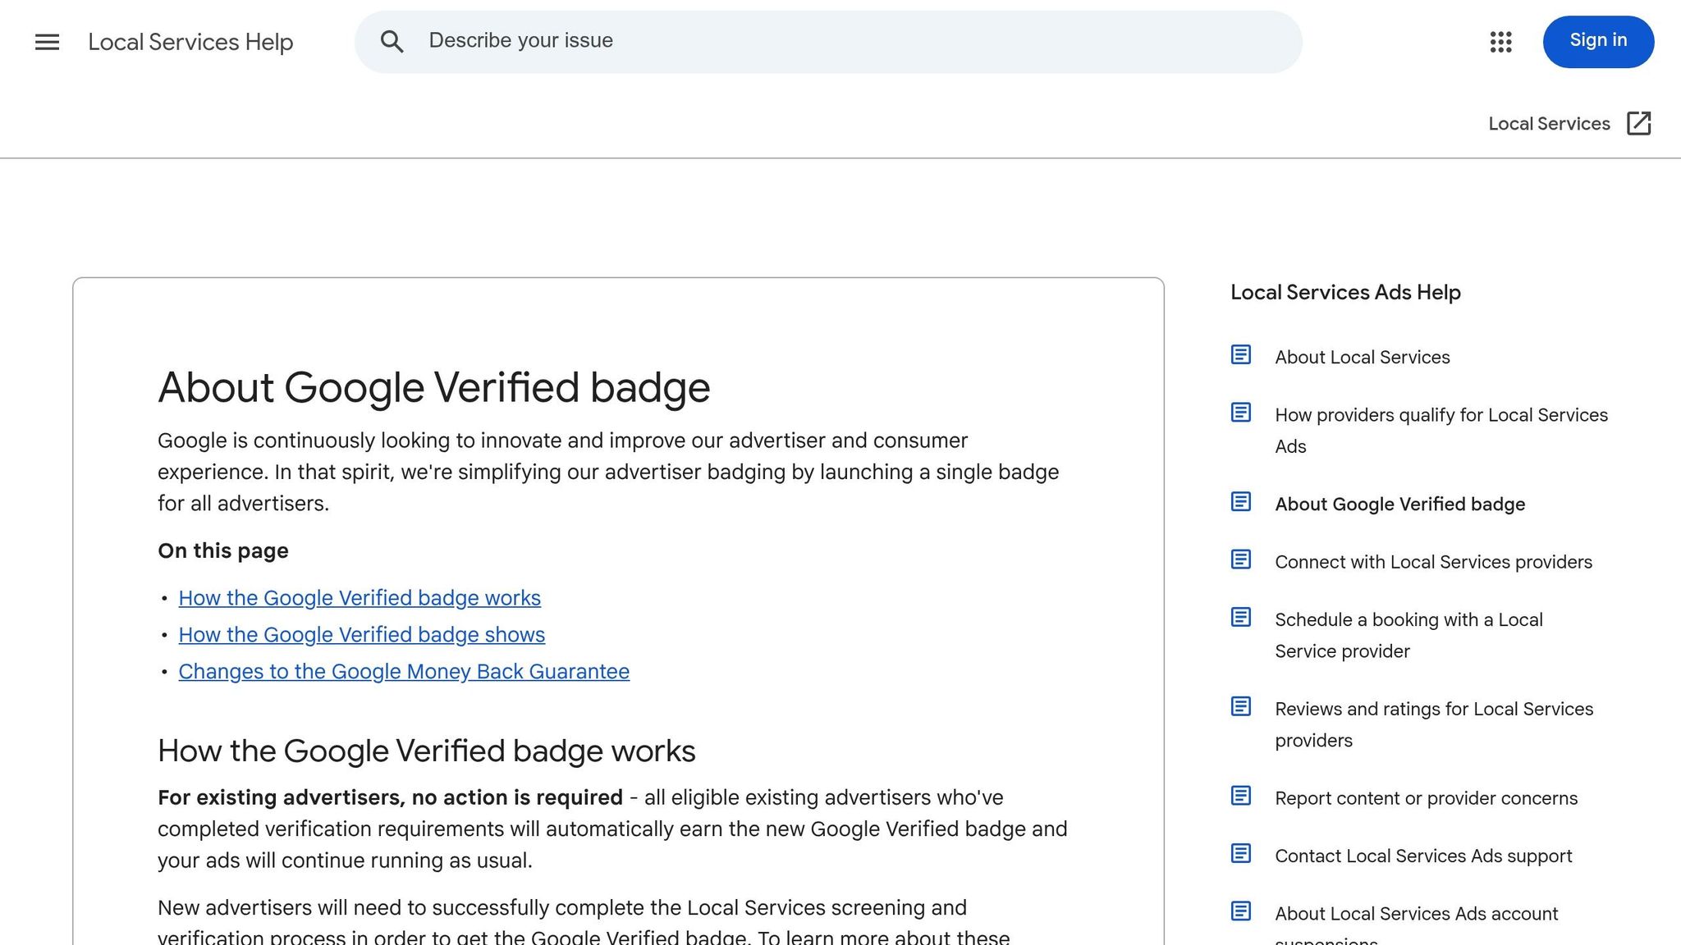Click article icon beside About Local Services
This screenshot has width=1681, height=945.
(1241, 355)
